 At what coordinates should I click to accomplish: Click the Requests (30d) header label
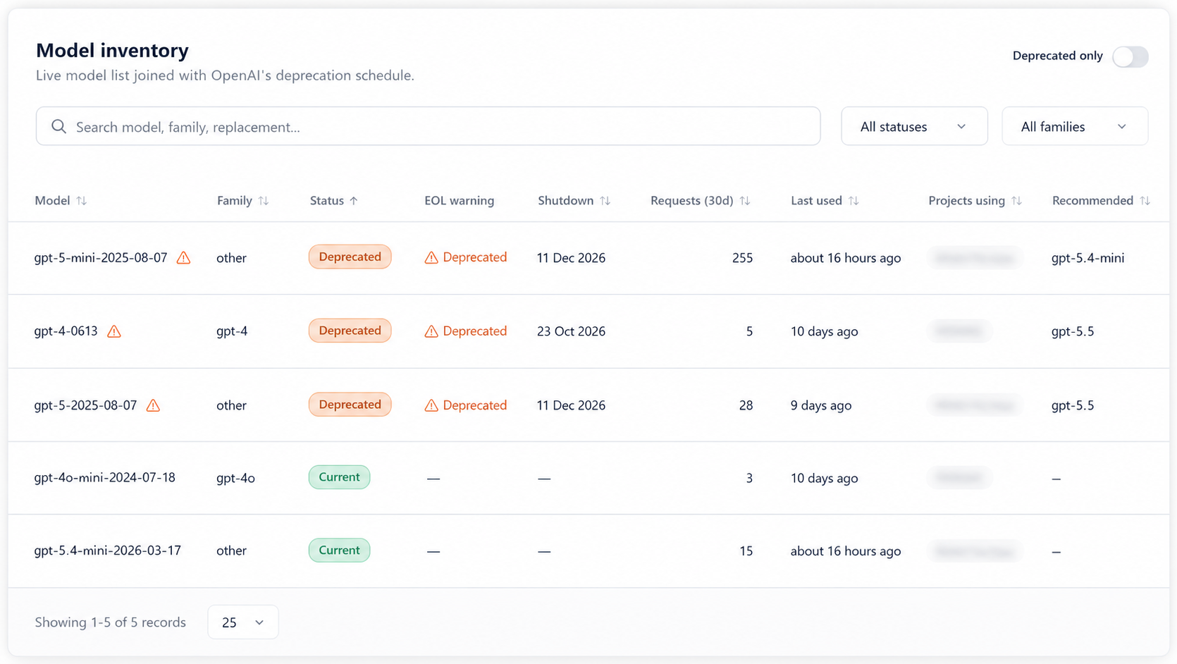pos(692,201)
